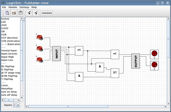Click the New file toolbar icon
The width and height of the screenshot is (171, 112).
pyautogui.click(x=7, y=13)
